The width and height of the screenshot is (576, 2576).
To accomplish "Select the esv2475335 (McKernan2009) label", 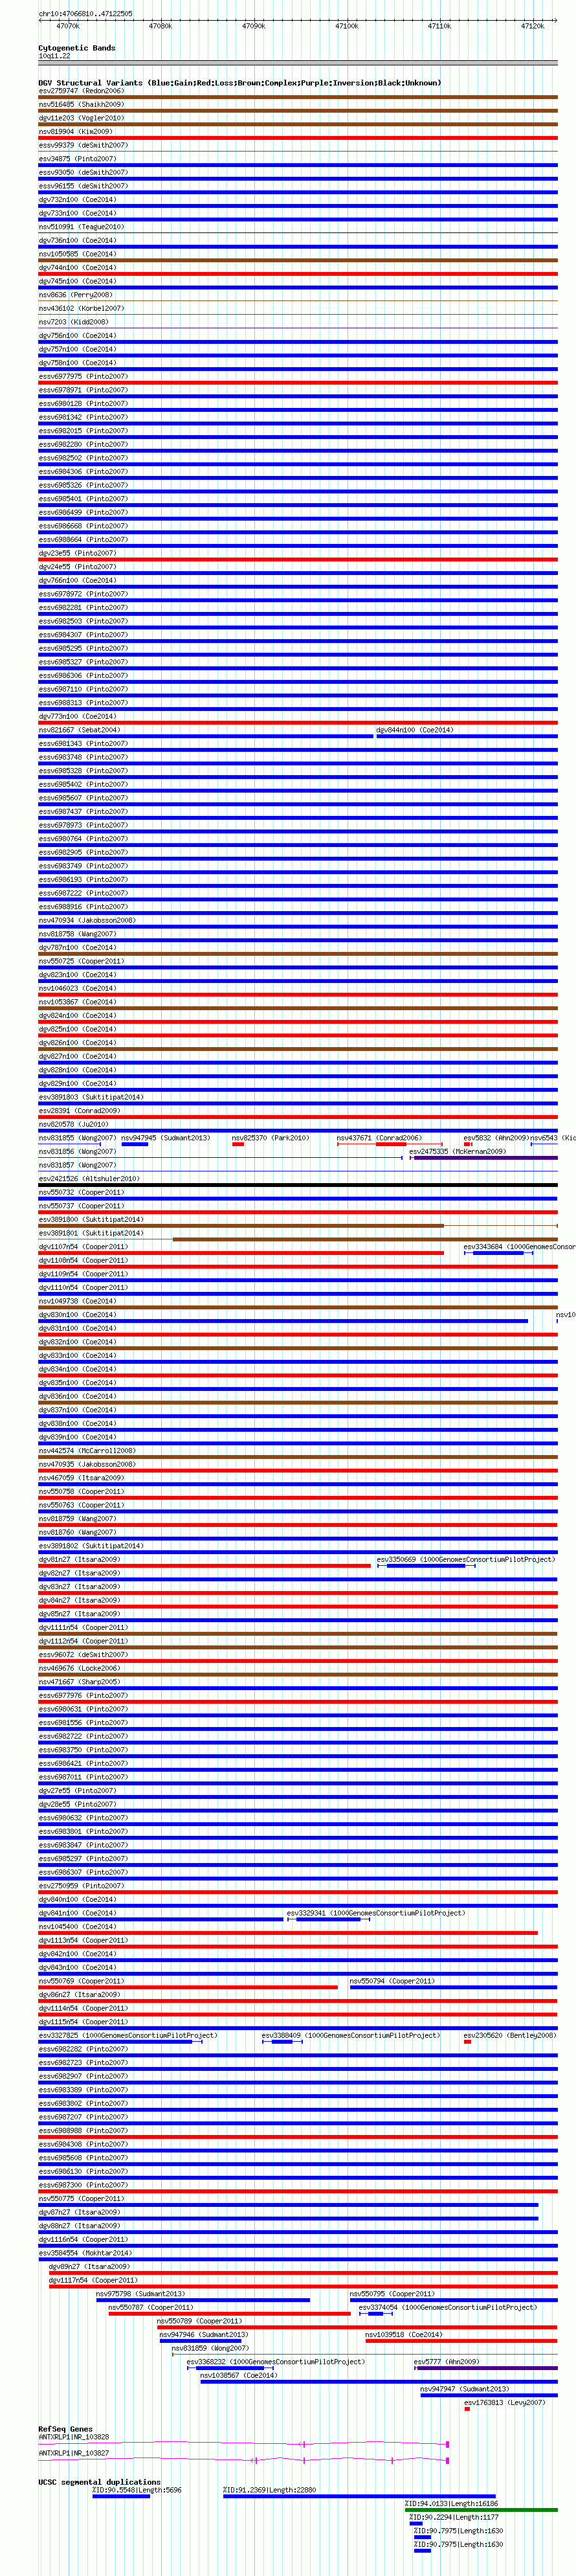I will pyautogui.click(x=457, y=1151).
